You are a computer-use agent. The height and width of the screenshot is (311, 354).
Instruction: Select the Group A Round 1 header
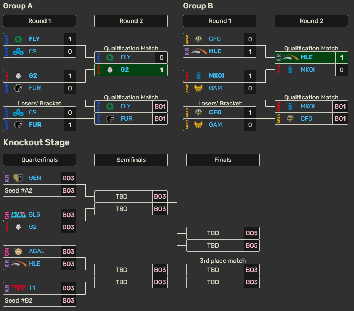click(x=39, y=21)
